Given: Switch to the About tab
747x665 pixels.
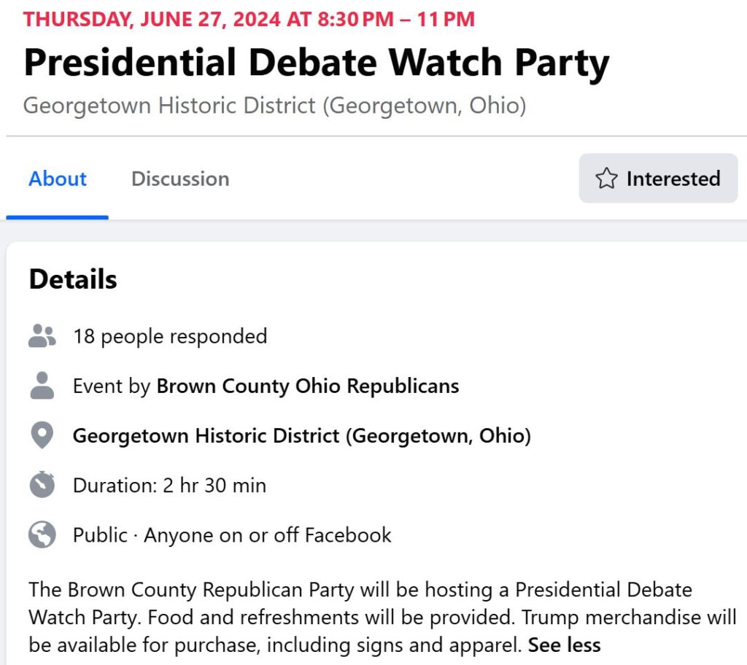Looking at the screenshot, I should coord(58,179).
